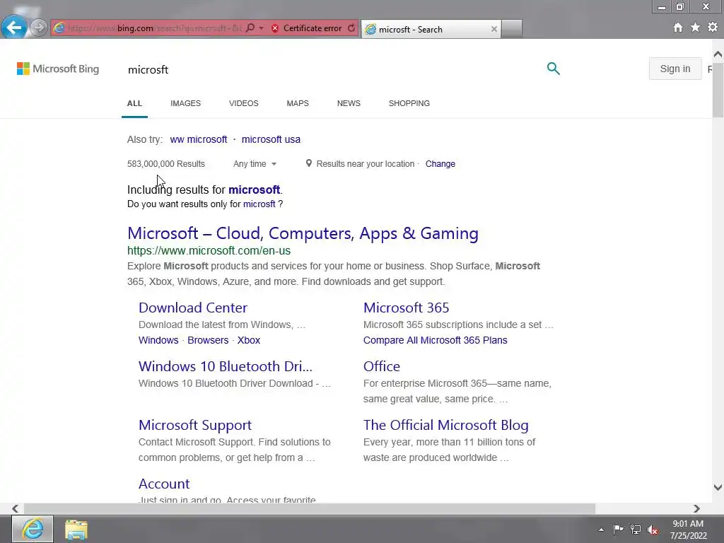The height and width of the screenshot is (543, 724).
Task: Open the address bar autocomplete dropdown arrow
Action: (x=261, y=28)
